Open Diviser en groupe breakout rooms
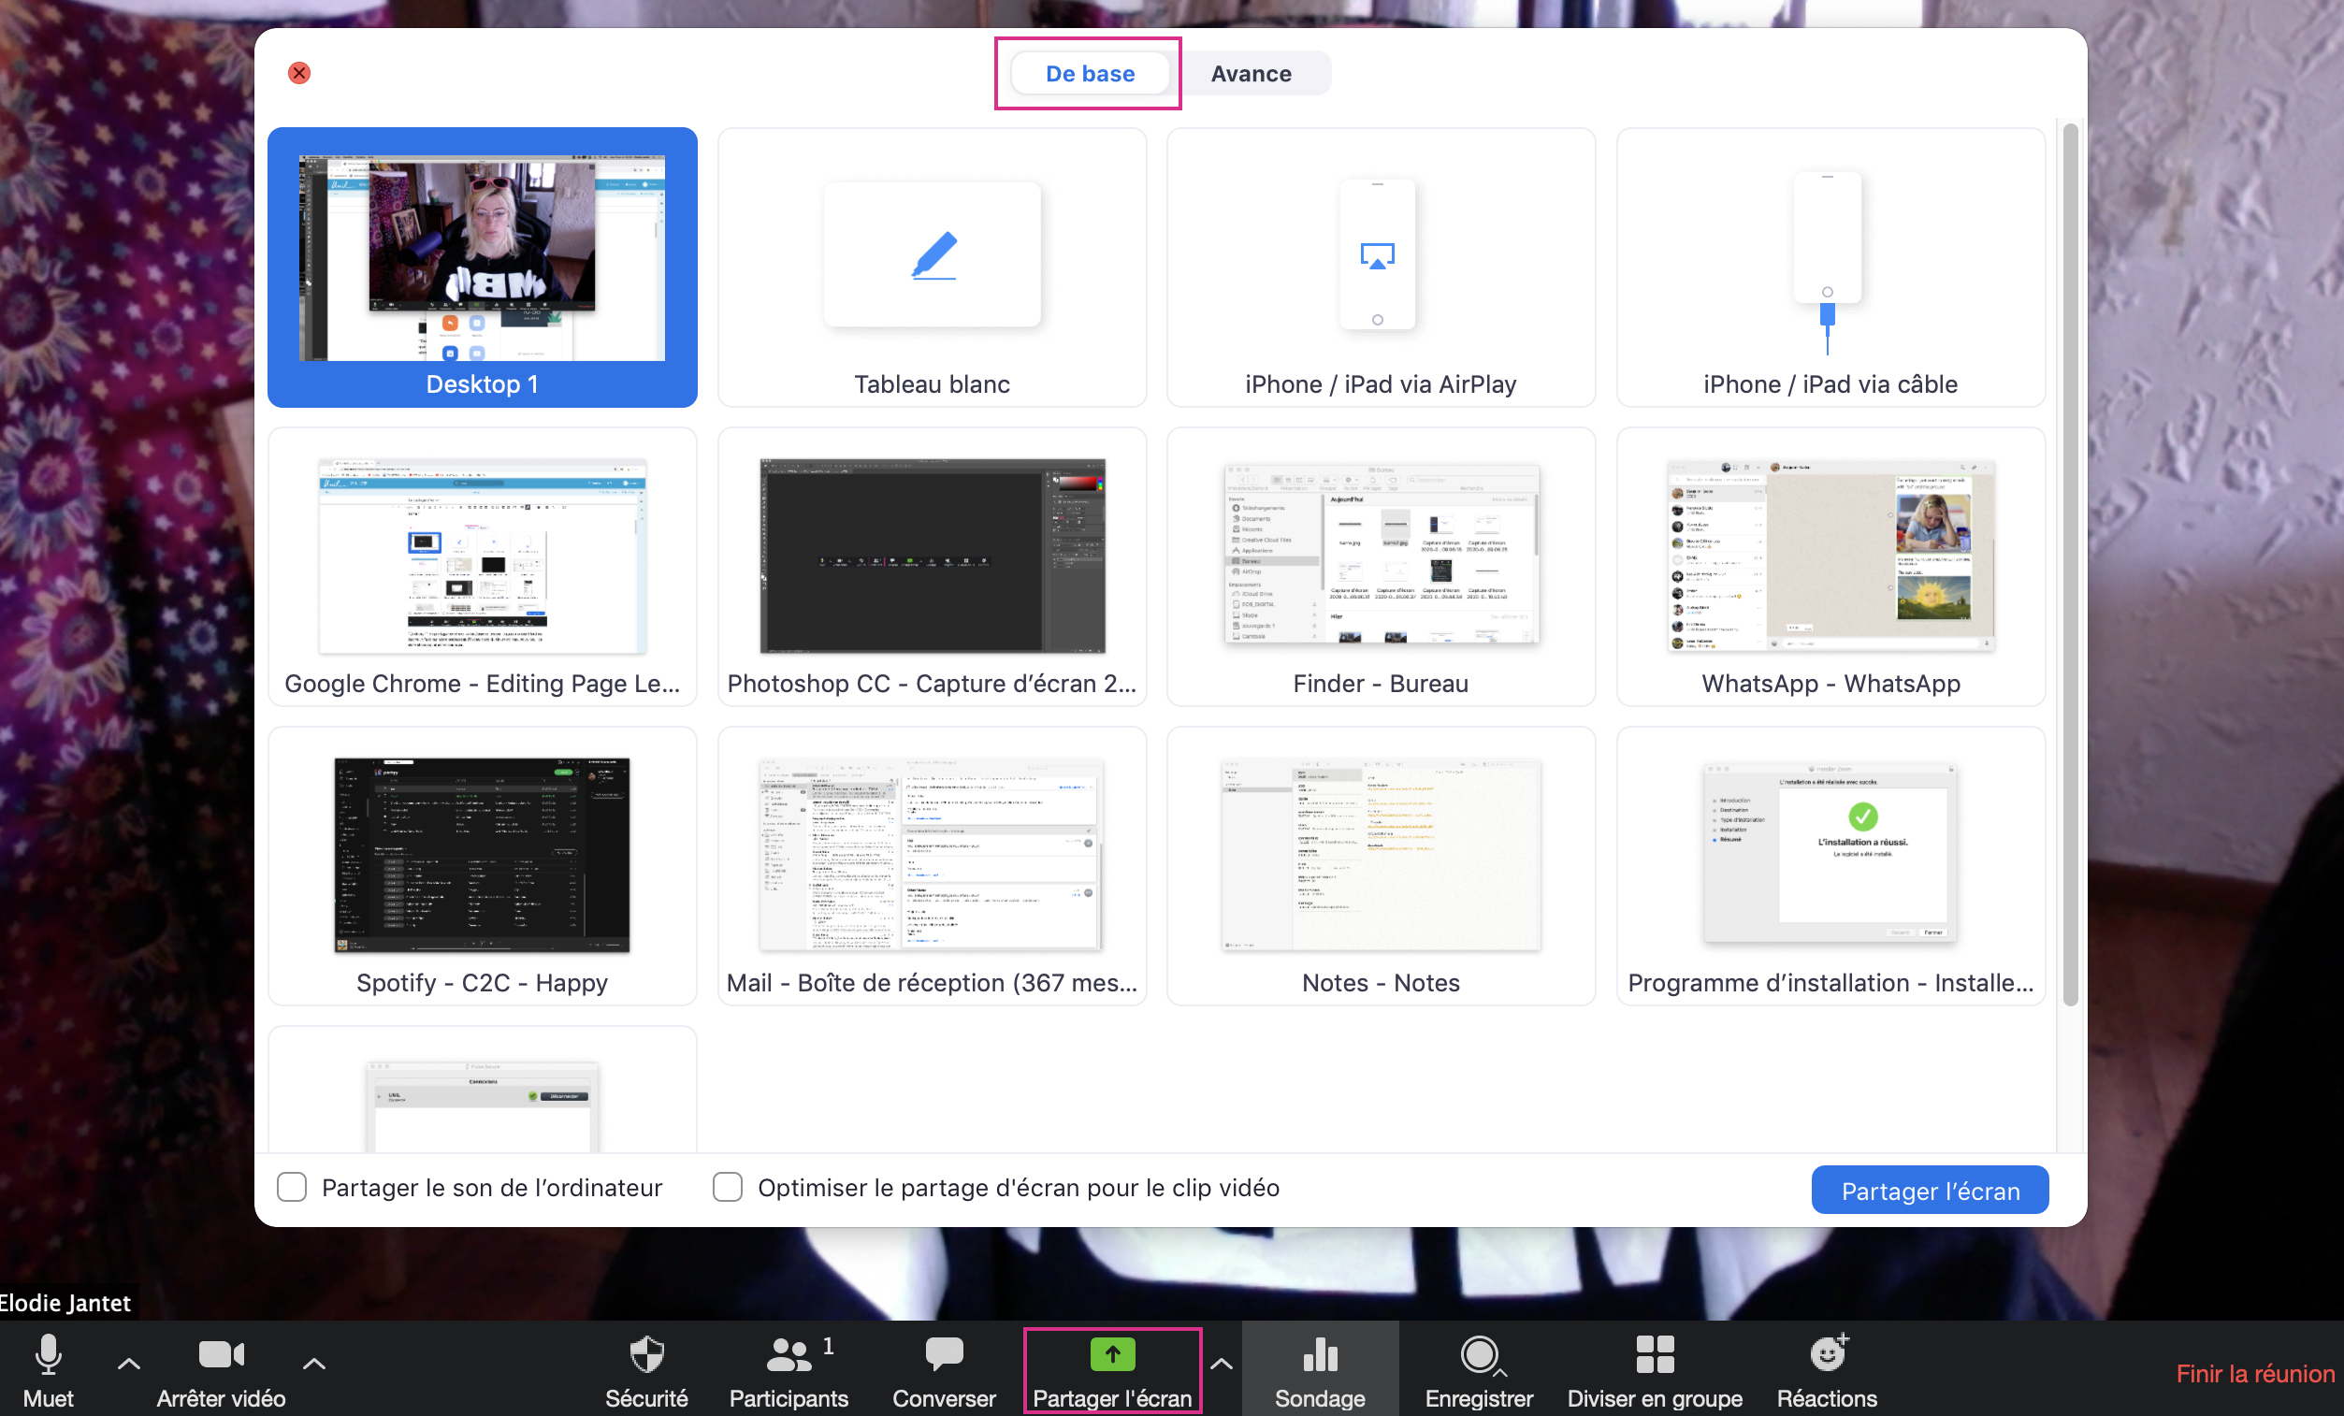The image size is (2344, 1416). pos(1655,1355)
